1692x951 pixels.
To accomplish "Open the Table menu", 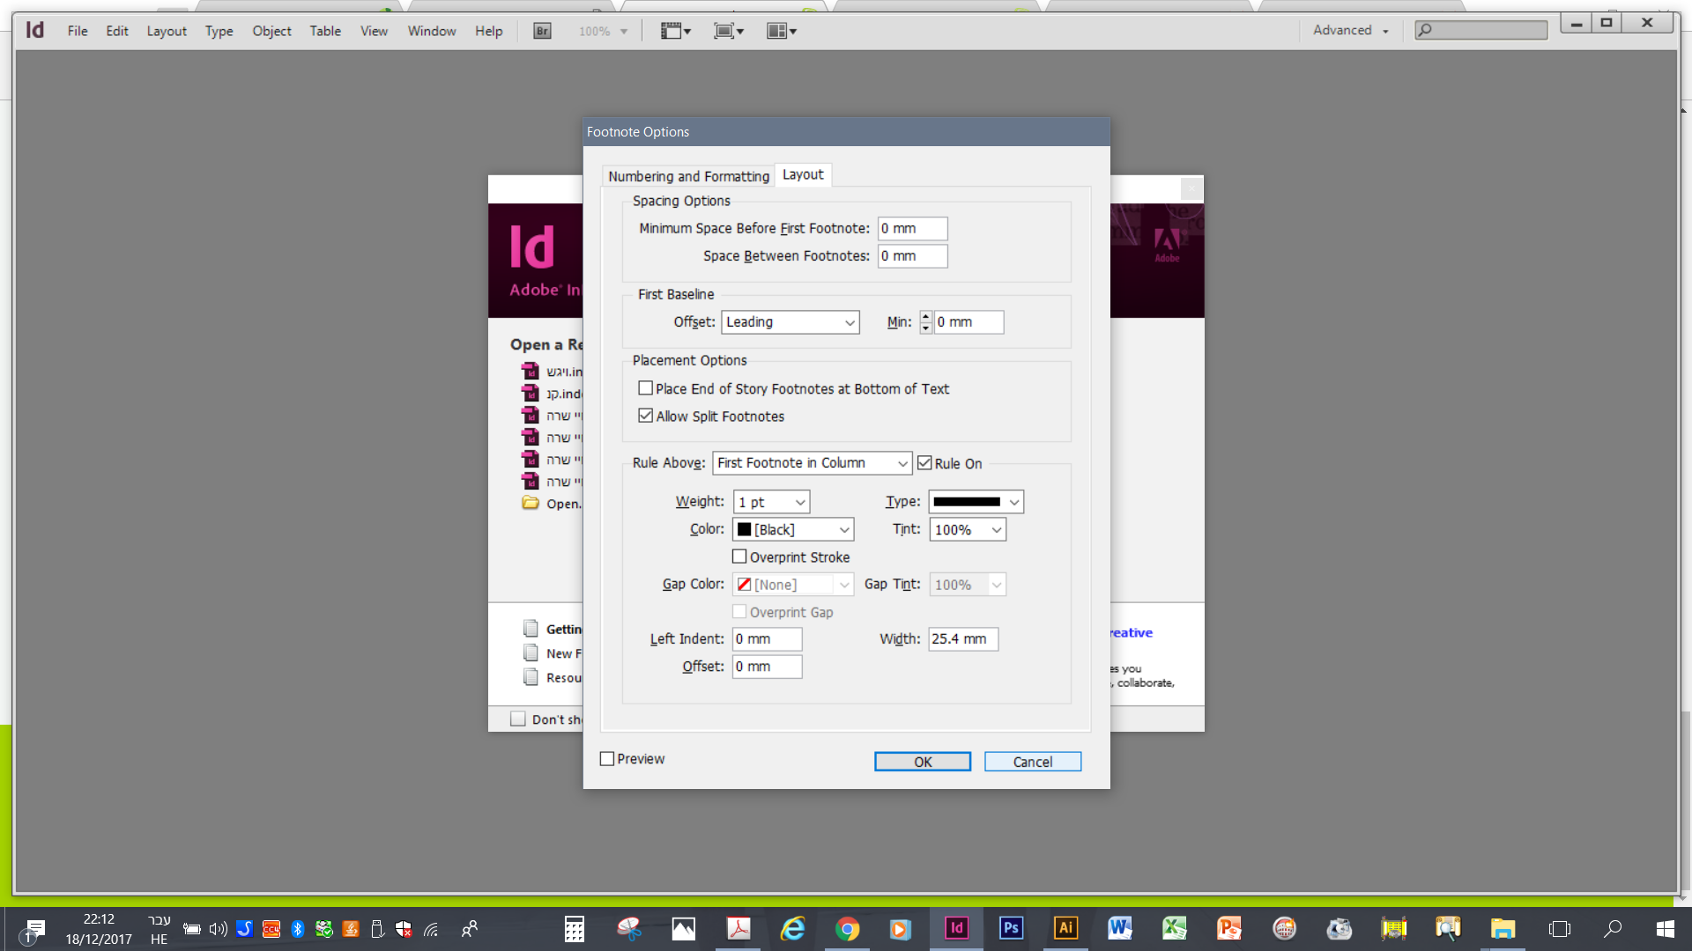I will point(325,31).
